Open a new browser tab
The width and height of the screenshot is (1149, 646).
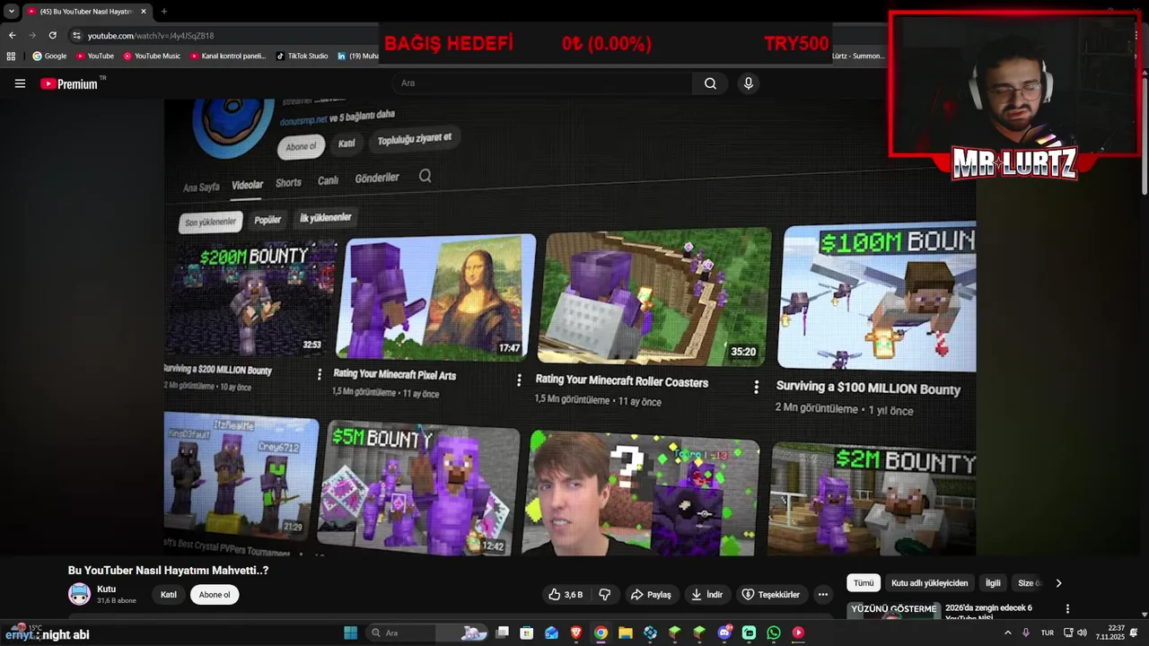[x=163, y=12]
